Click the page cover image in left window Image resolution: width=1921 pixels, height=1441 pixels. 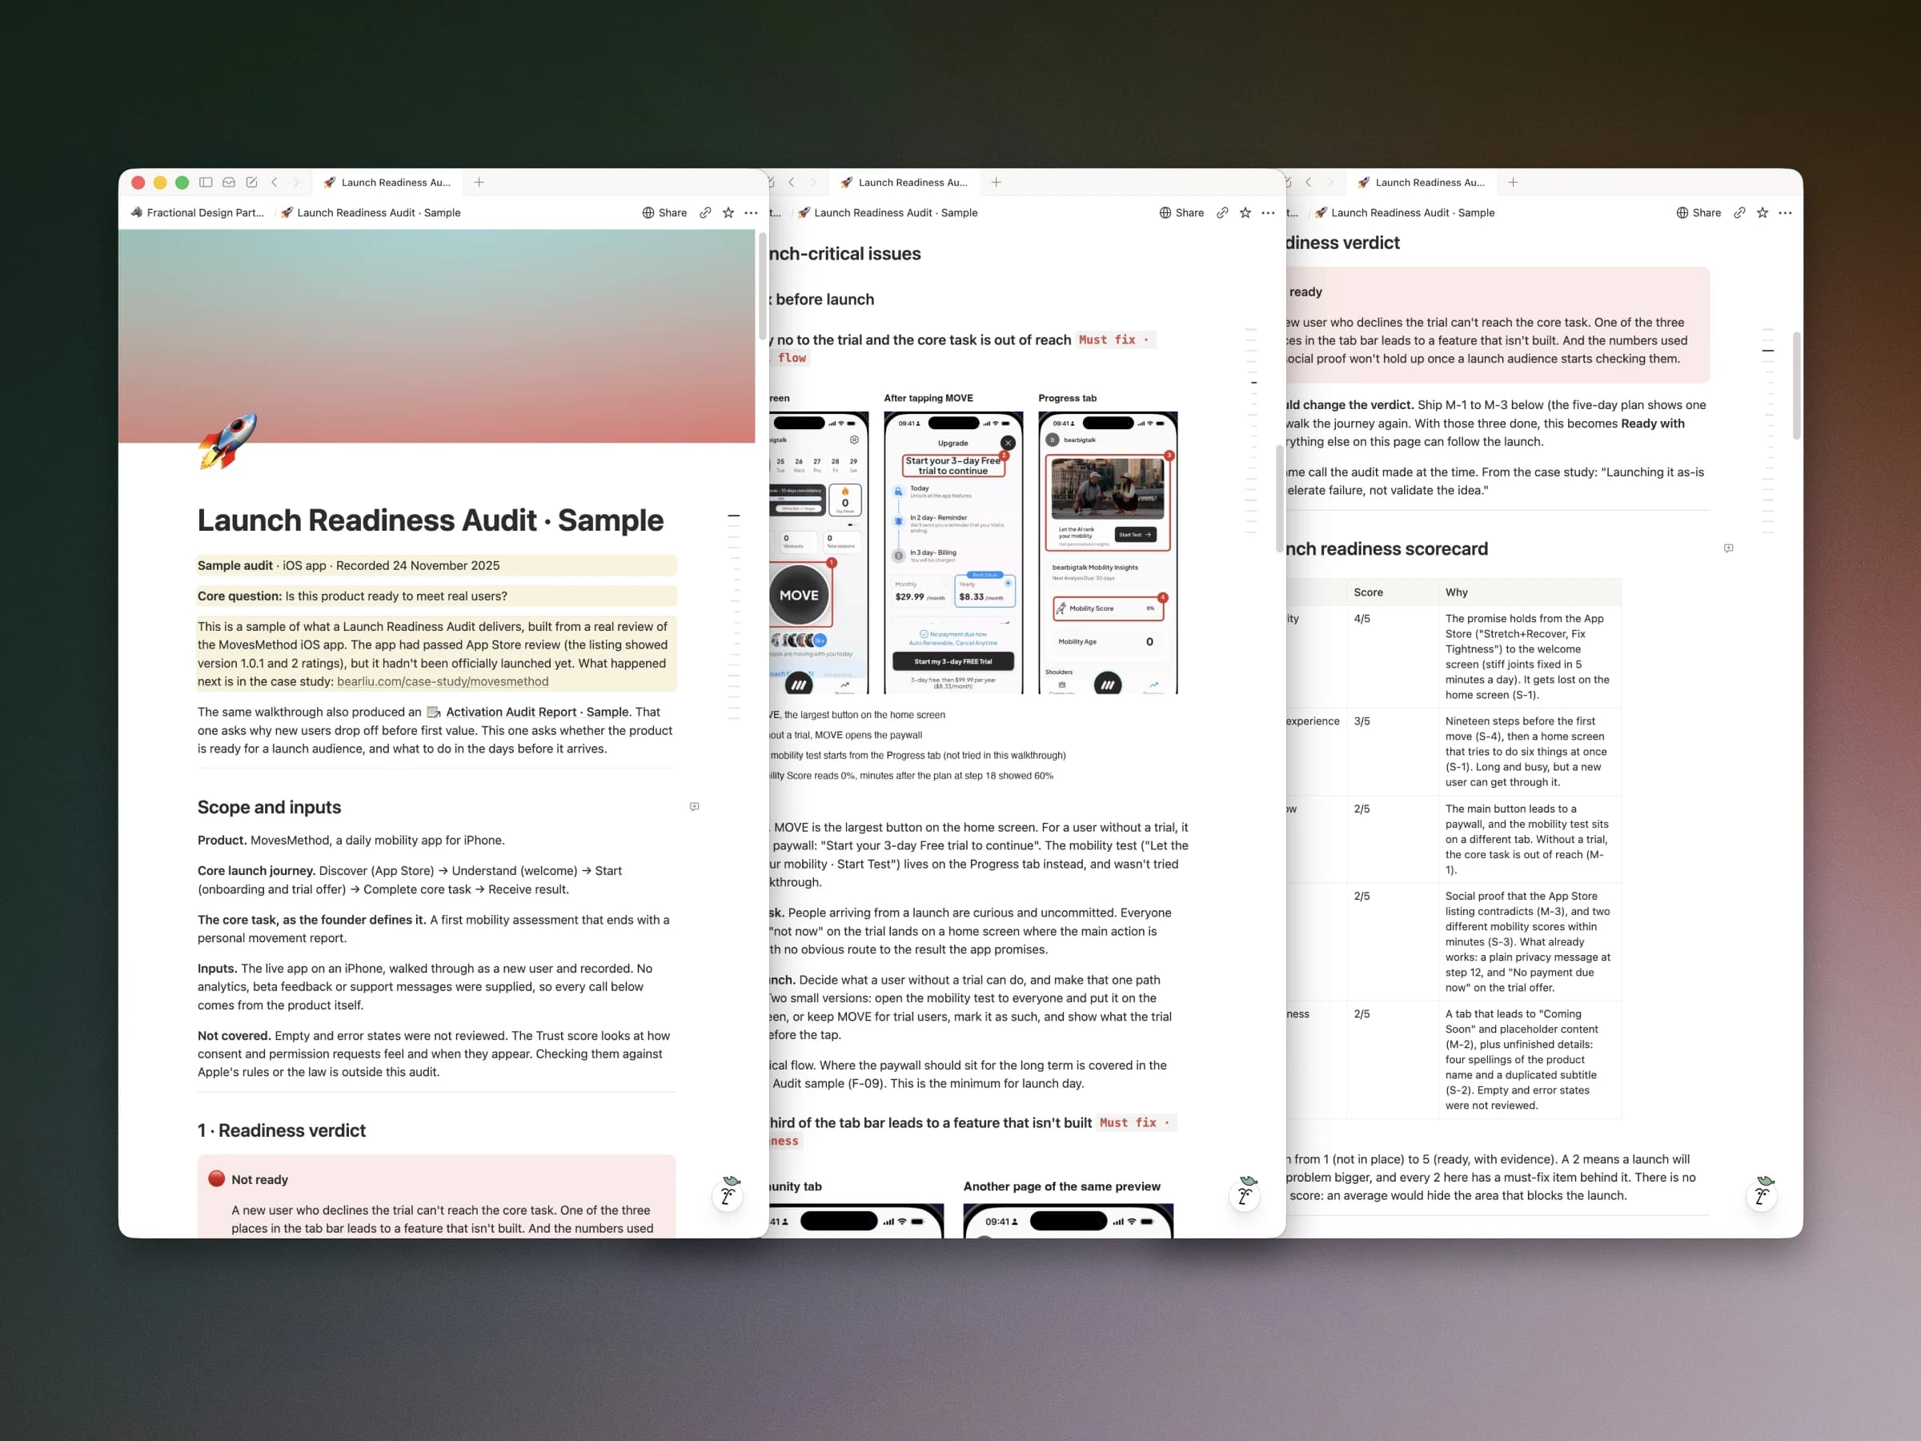[437, 336]
